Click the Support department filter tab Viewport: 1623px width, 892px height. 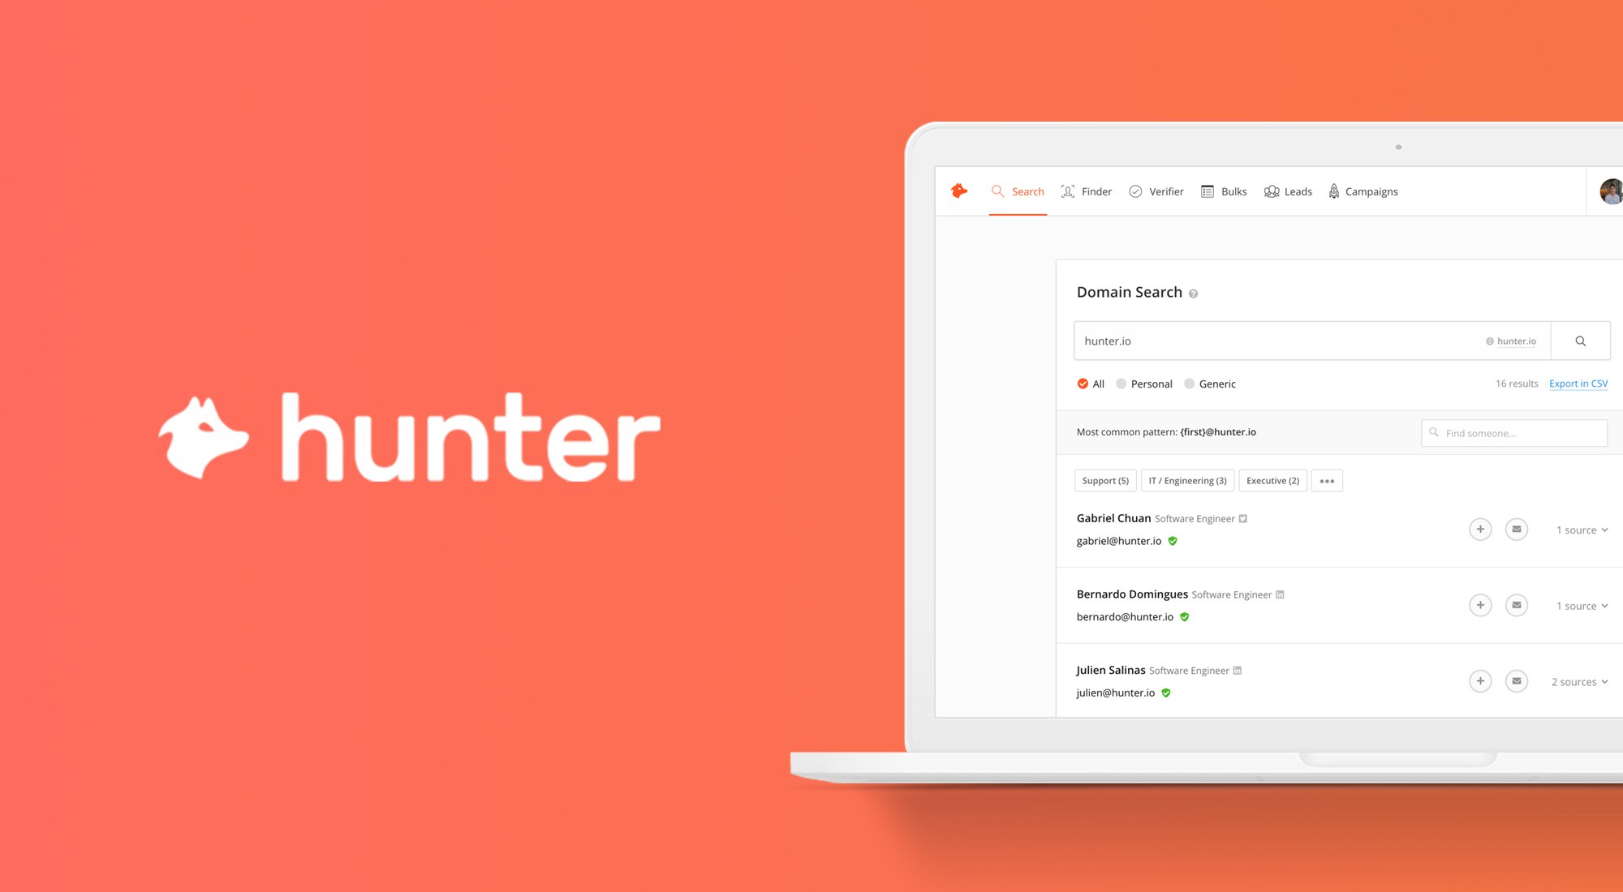click(1102, 480)
